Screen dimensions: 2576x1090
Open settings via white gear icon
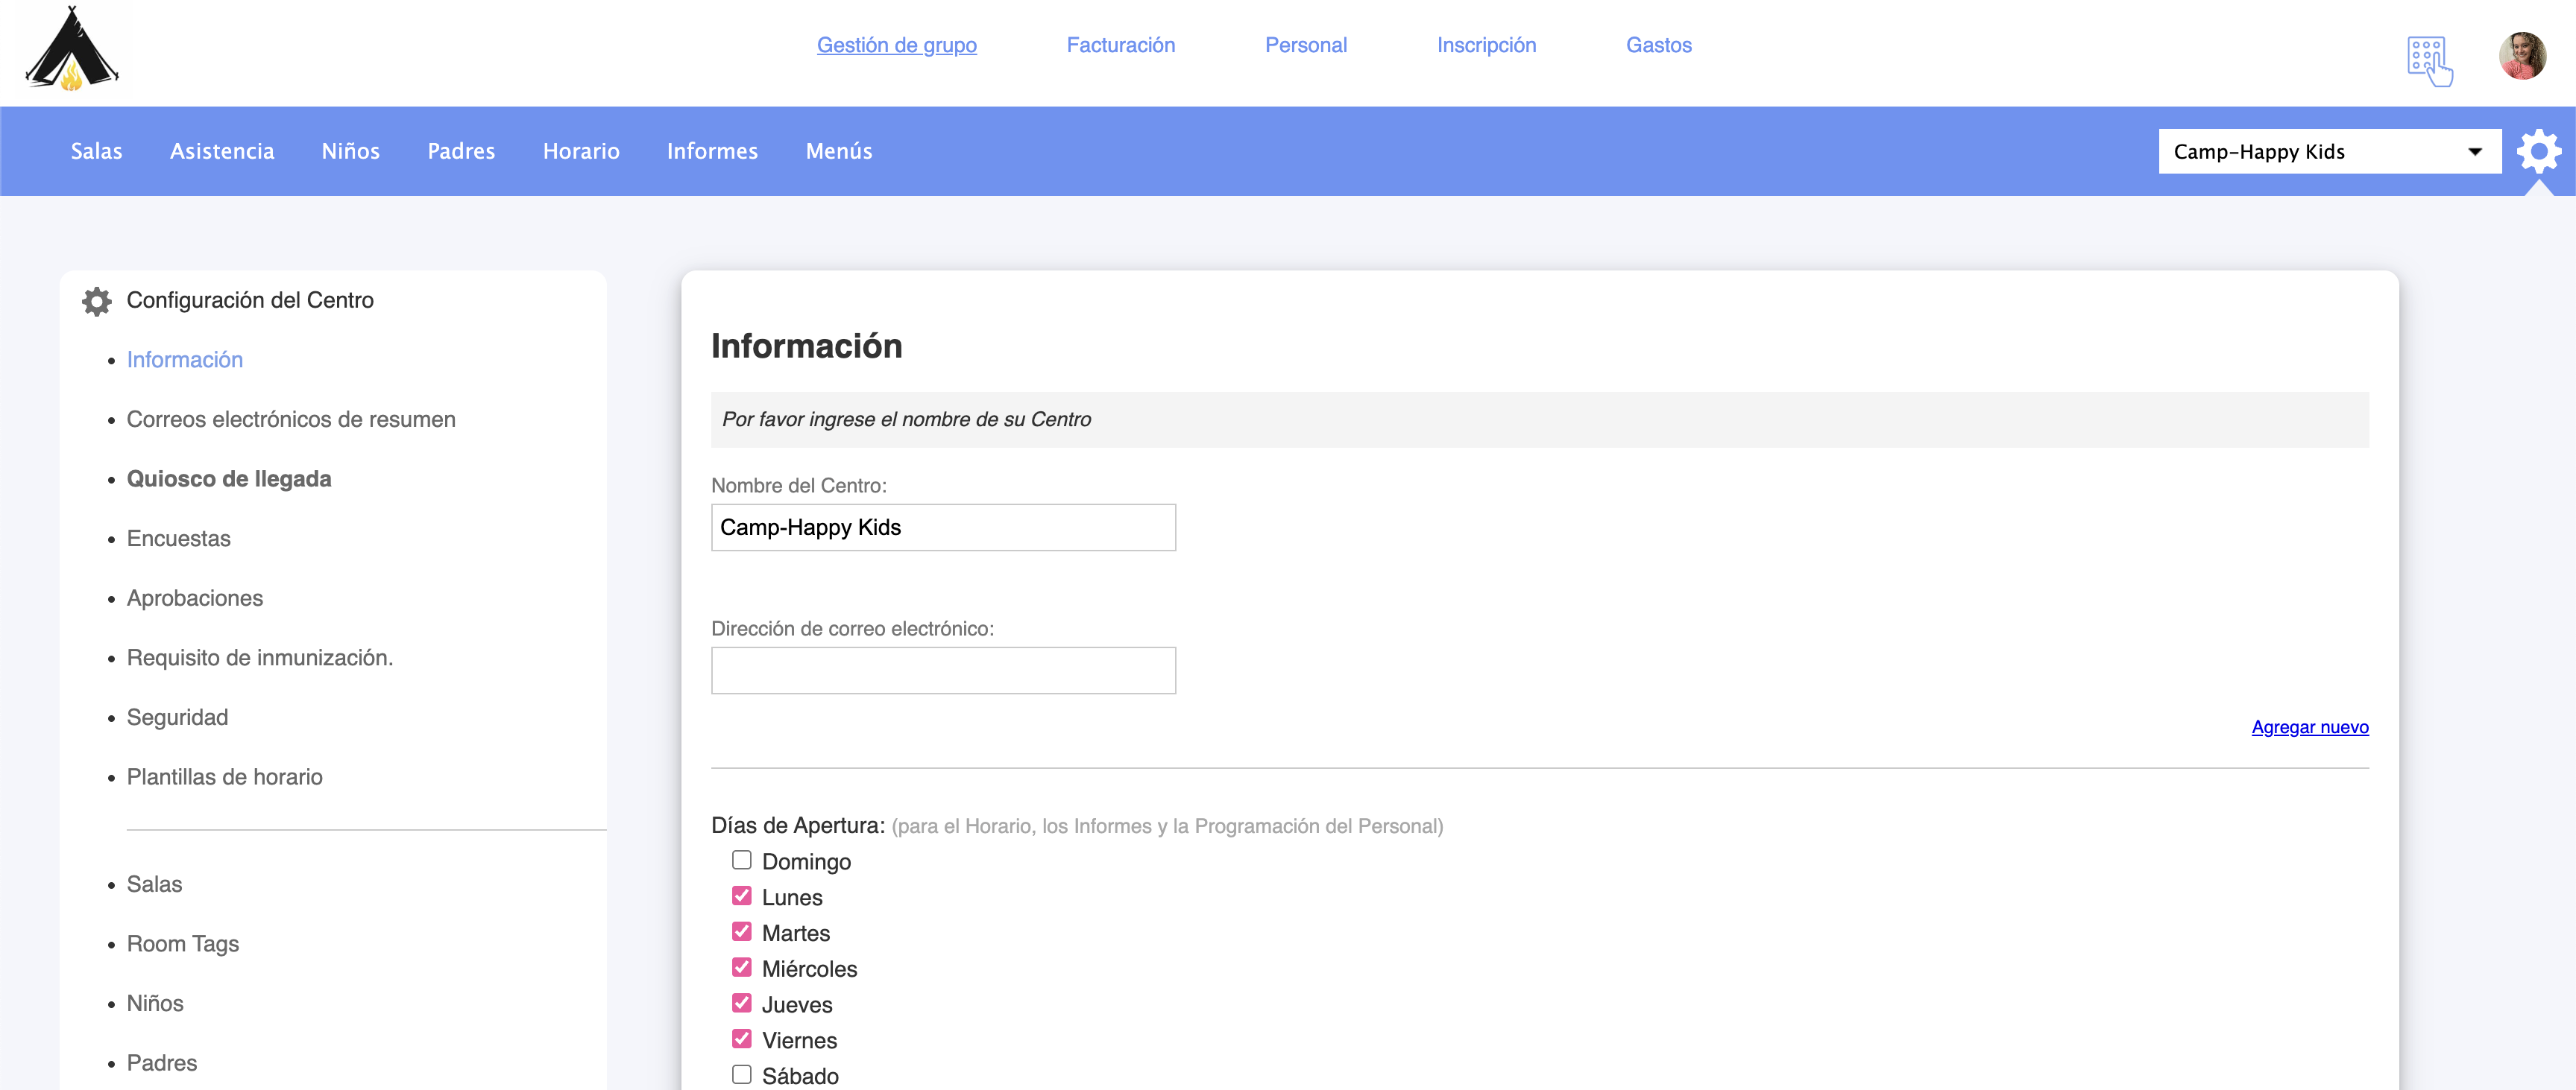(2537, 152)
